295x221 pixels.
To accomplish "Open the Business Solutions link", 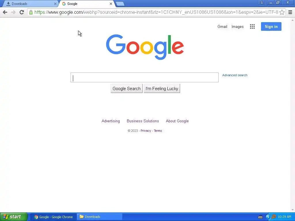I will point(143,121).
